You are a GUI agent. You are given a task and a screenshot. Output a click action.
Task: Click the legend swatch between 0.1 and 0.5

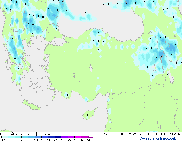pyautogui.click(x=5, y=137)
